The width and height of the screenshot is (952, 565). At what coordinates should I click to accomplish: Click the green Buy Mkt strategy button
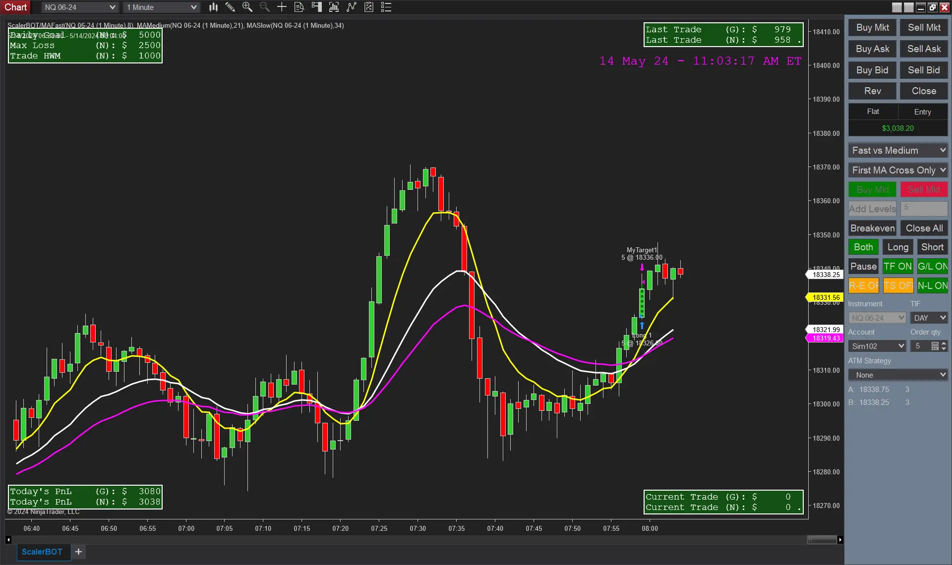872,190
